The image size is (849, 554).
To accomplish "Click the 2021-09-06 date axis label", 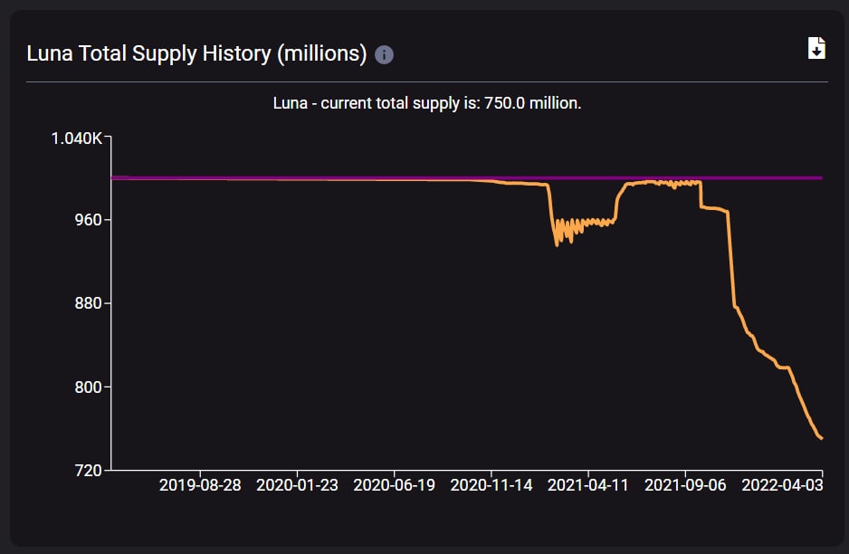I will (x=685, y=484).
